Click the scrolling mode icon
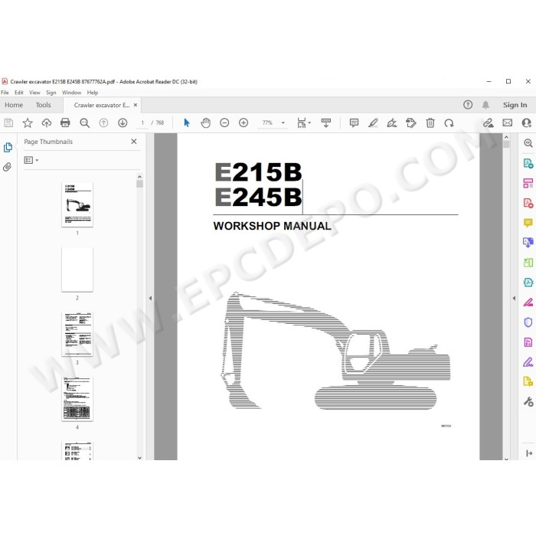 [x=325, y=123]
